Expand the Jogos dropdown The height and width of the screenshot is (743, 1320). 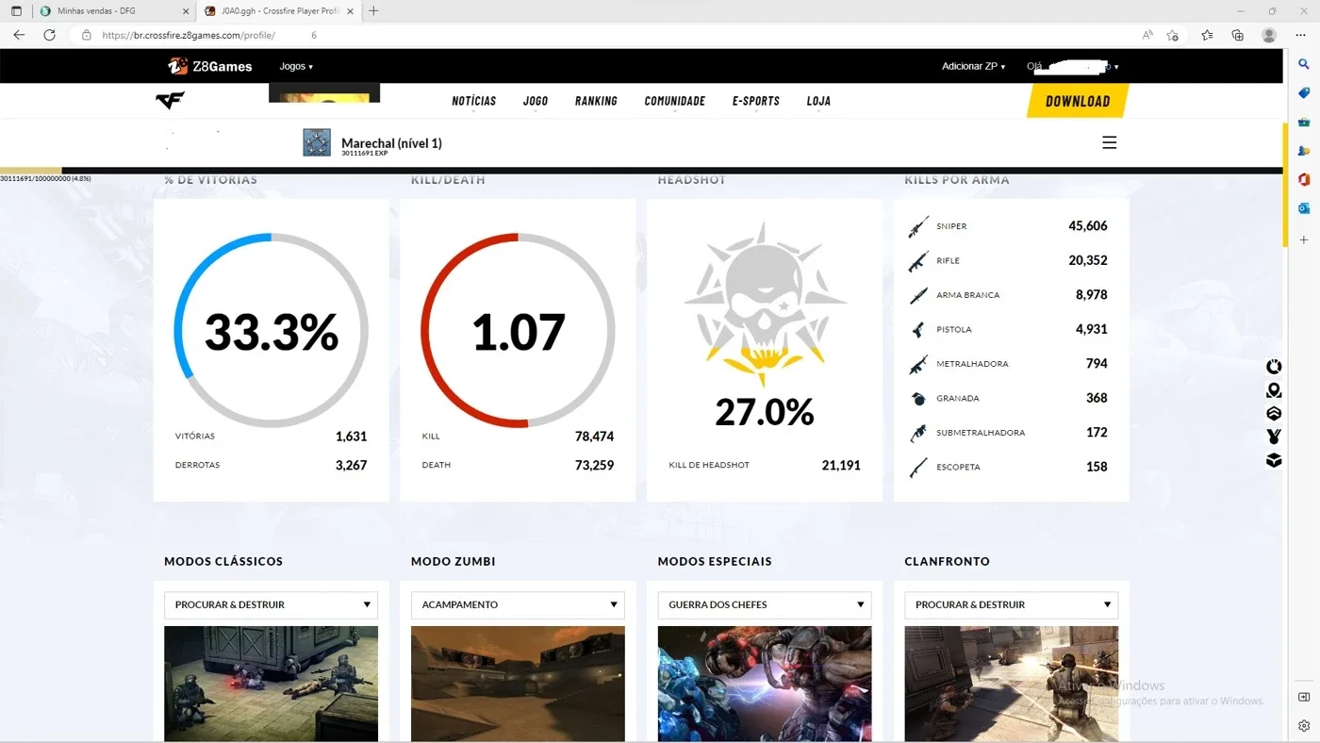[296, 67]
